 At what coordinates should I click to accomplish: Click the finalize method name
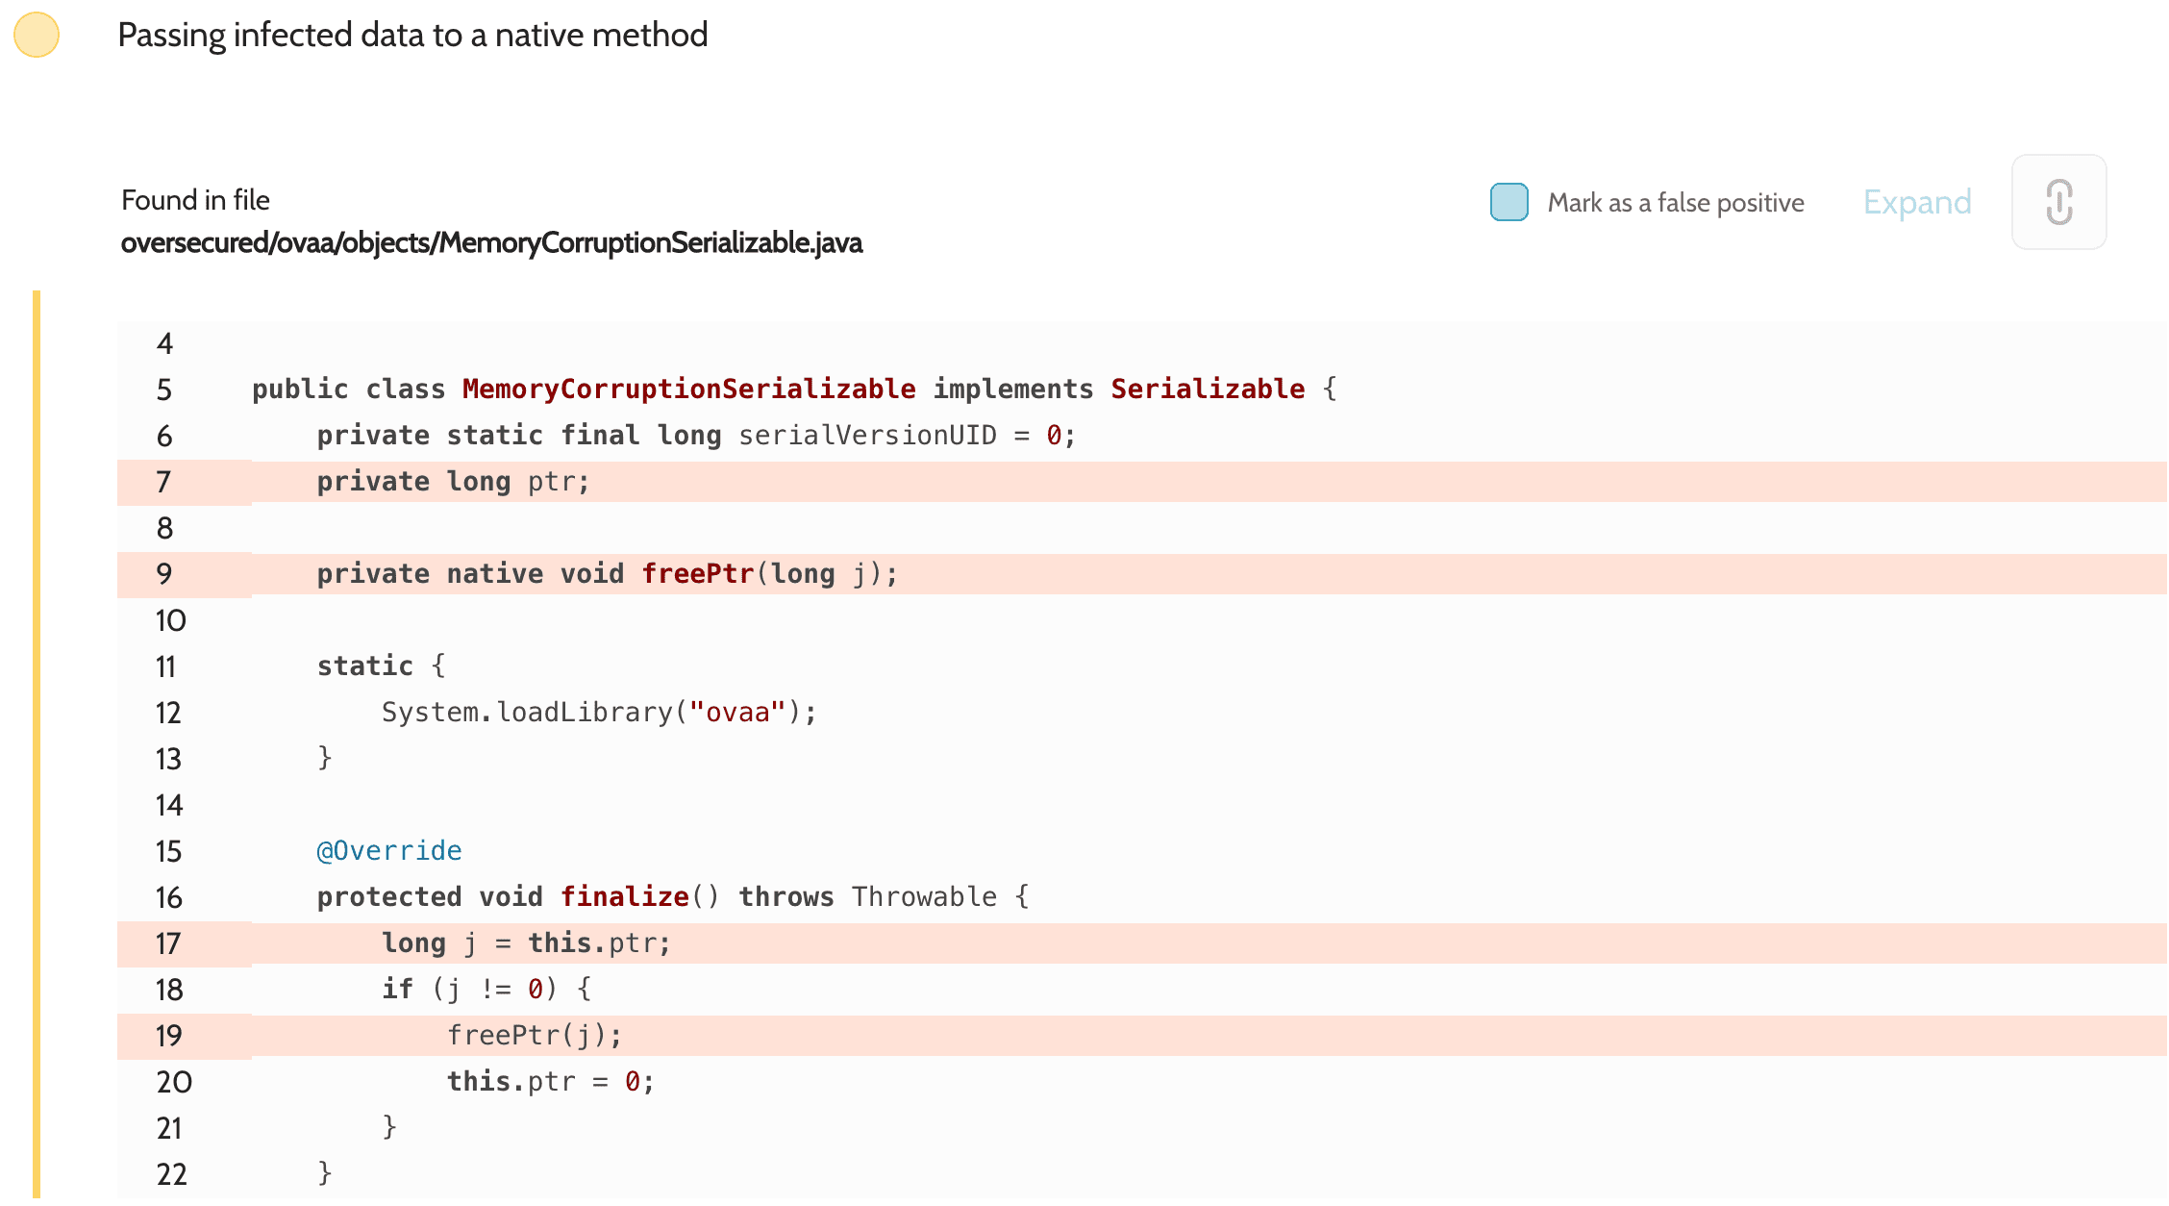click(625, 896)
